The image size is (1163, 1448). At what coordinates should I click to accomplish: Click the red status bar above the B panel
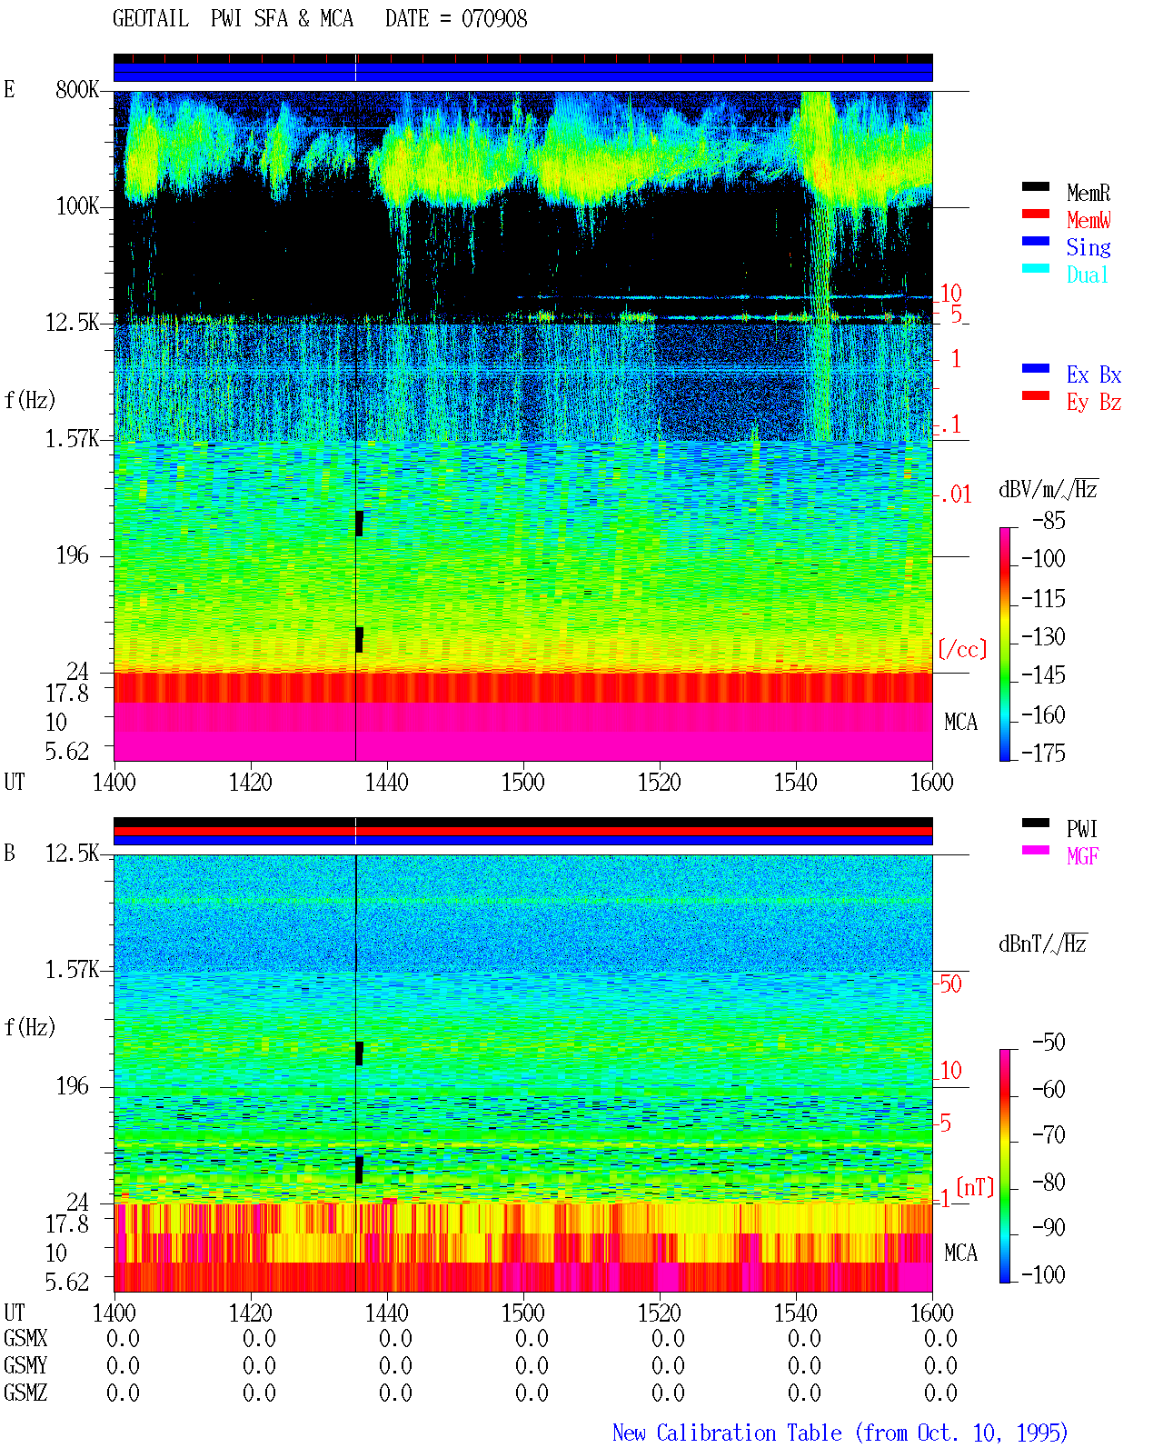pos(522,831)
